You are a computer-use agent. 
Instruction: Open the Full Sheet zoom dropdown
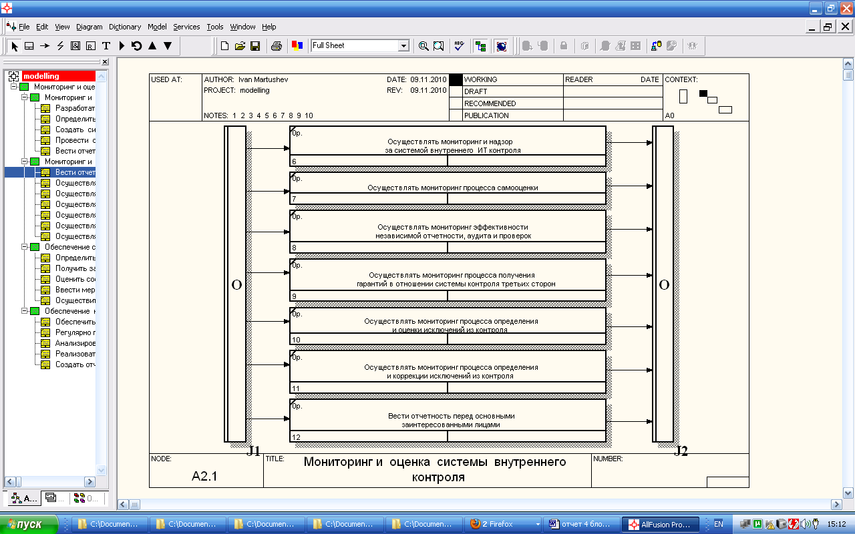point(403,45)
